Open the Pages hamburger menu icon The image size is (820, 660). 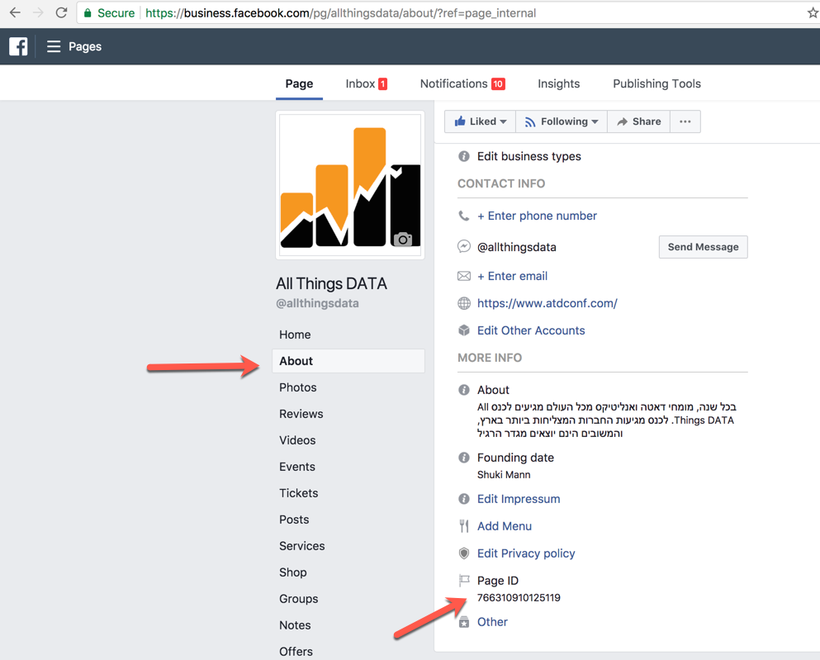click(54, 46)
